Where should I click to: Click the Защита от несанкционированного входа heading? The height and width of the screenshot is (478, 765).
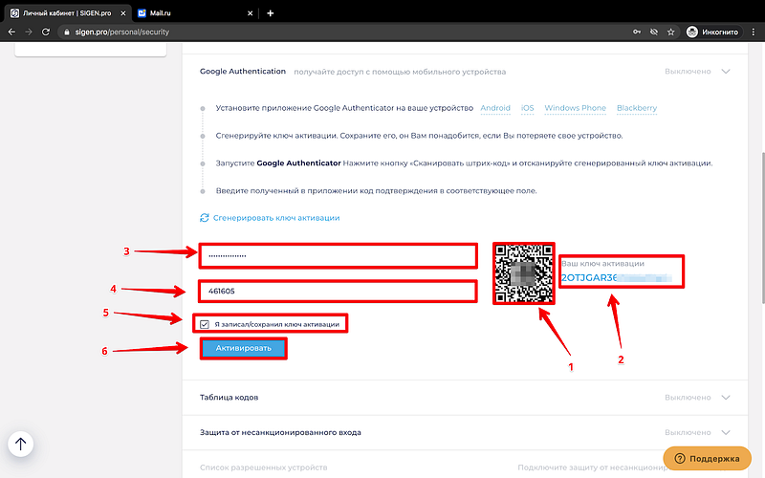[280, 433]
